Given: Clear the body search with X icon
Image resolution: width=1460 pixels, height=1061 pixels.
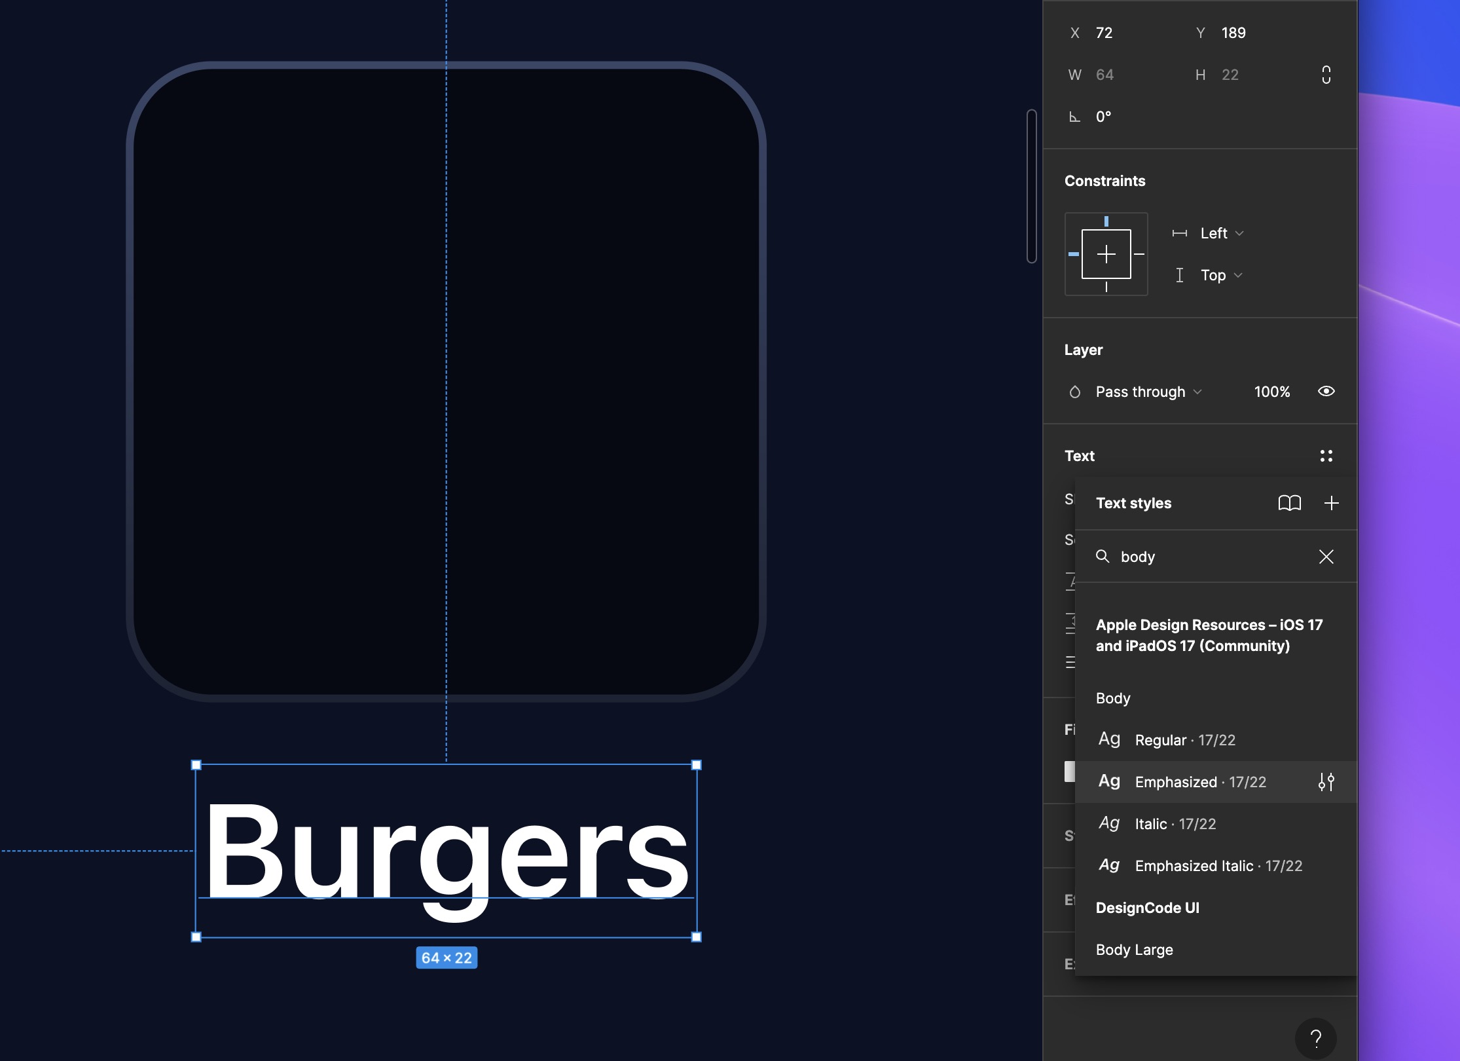Looking at the screenshot, I should 1326,557.
